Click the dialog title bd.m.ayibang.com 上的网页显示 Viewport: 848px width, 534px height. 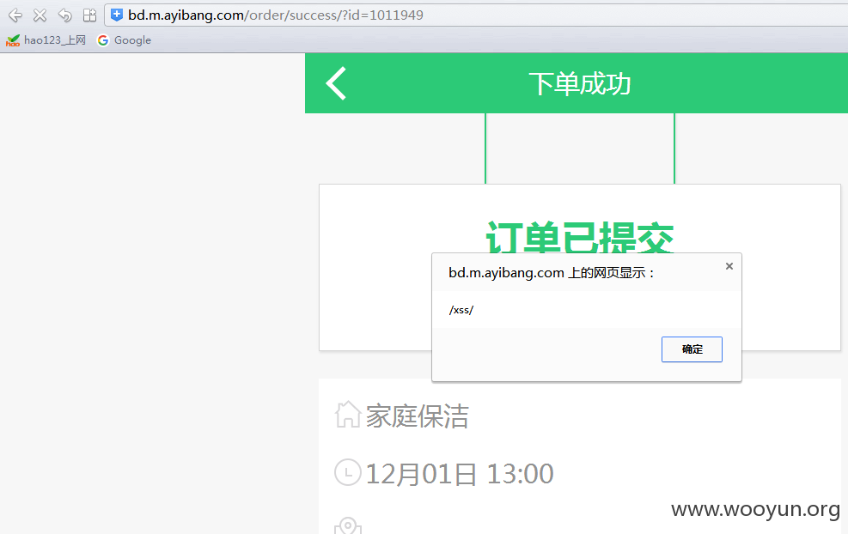click(x=551, y=273)
